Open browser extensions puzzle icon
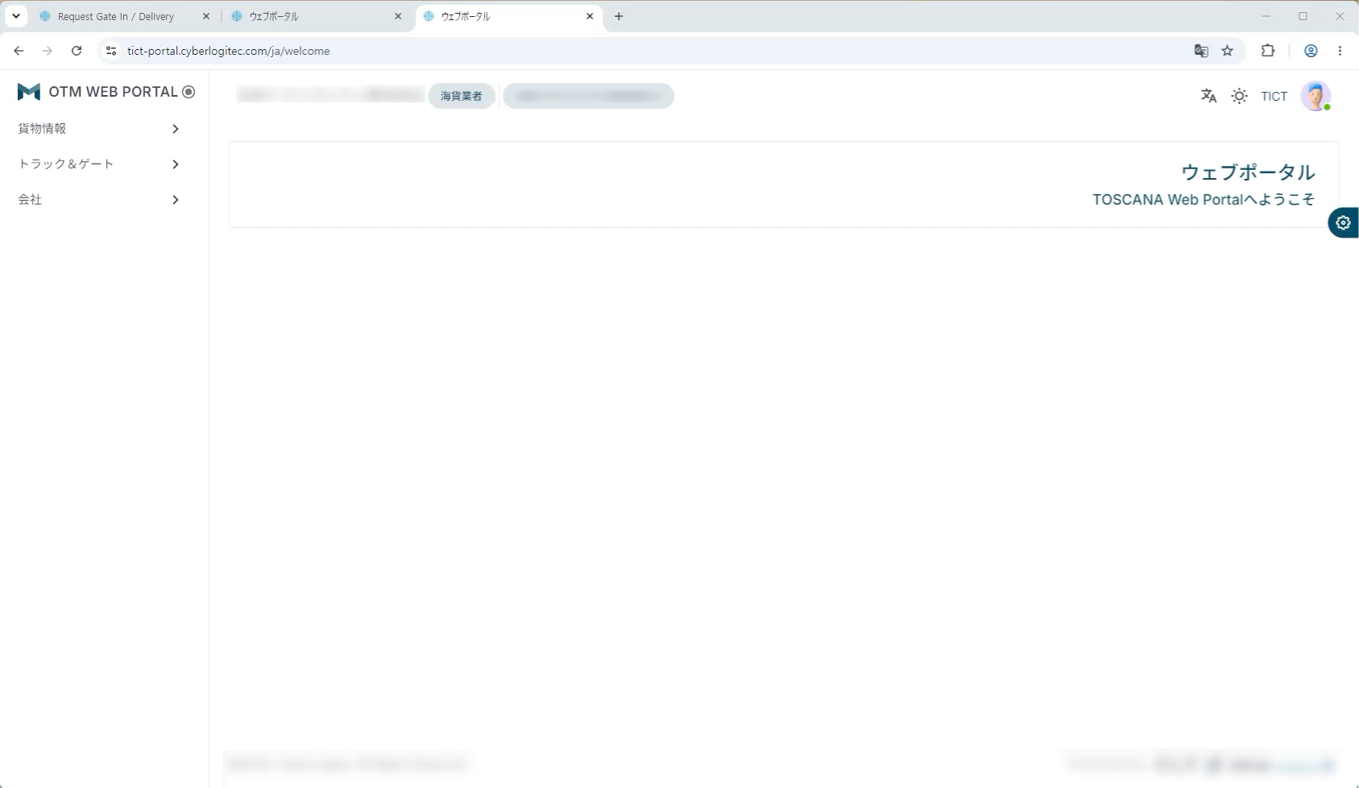 click(1268, 51)
